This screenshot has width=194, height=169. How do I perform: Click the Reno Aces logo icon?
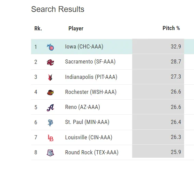(50, 108)
